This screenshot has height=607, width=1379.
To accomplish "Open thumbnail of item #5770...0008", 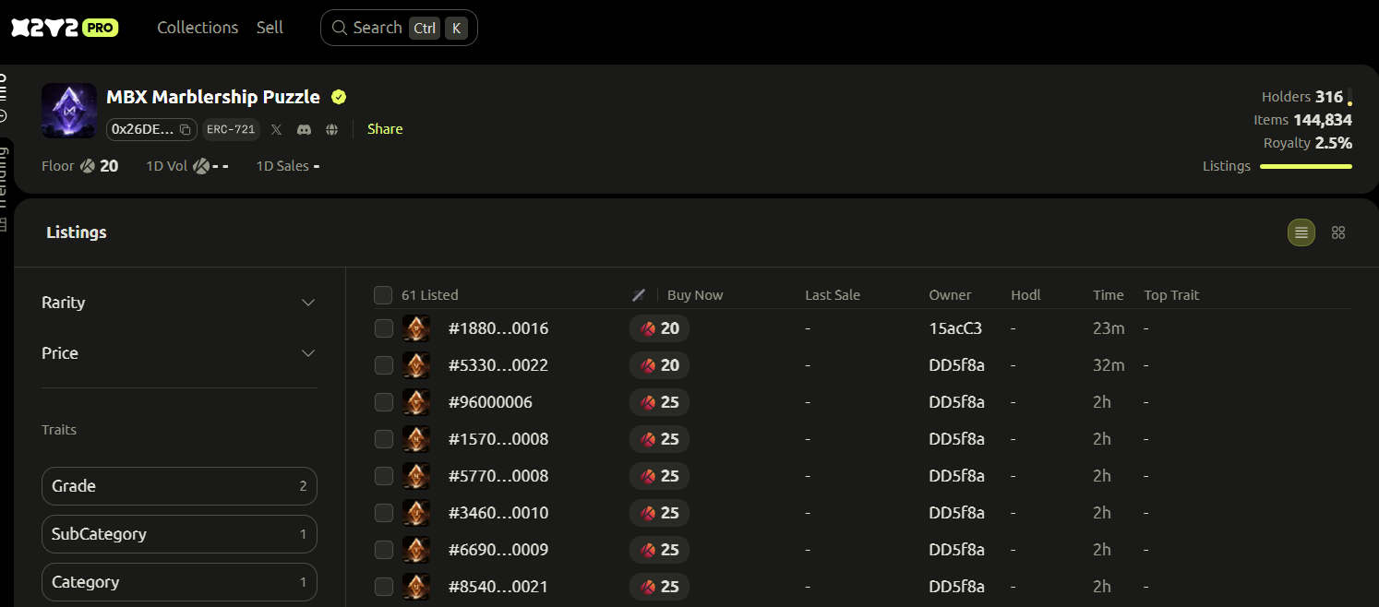I will coord(416,476).
